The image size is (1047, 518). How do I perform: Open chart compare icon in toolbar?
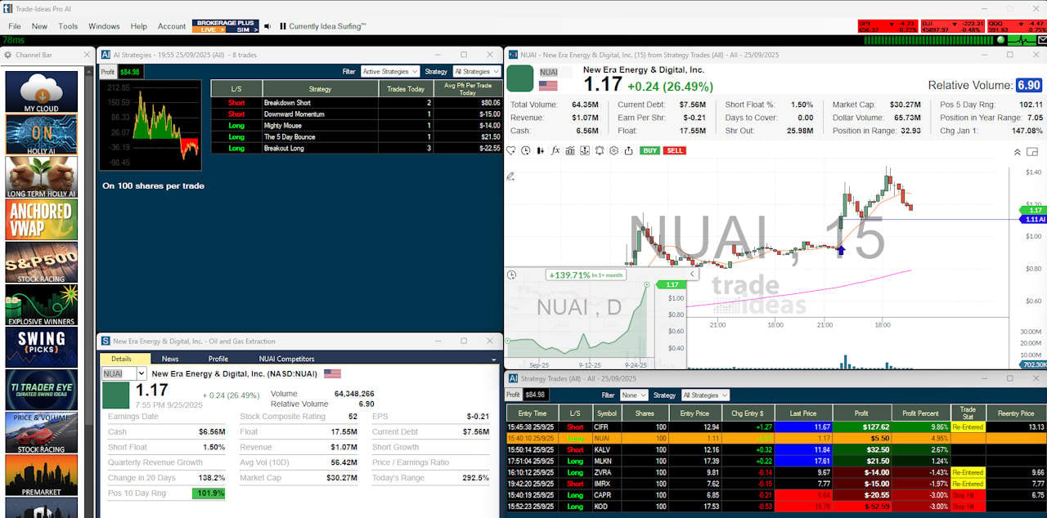click(x=570, y=150)
